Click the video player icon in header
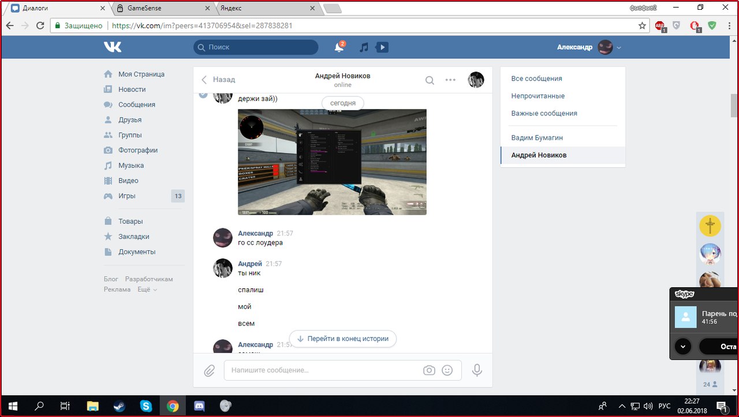 382,47
